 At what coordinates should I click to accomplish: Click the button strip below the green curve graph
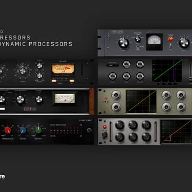point(167,84)
